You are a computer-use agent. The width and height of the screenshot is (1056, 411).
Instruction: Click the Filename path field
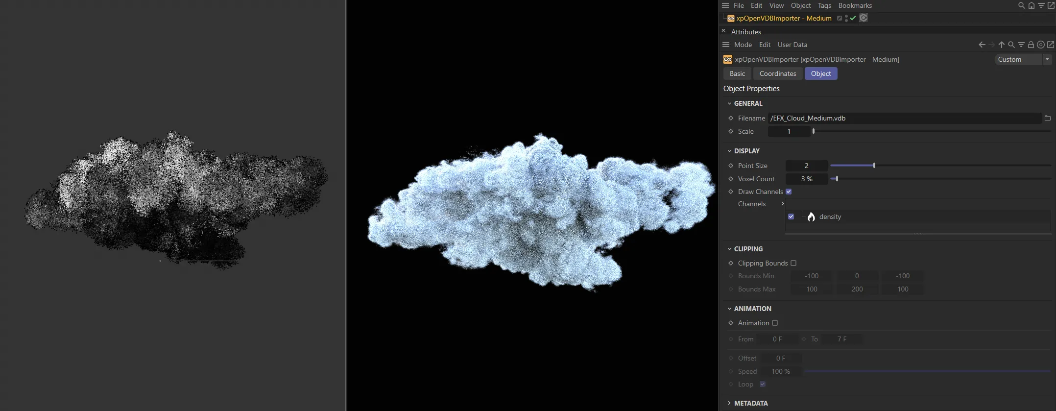tap(905, 118)
